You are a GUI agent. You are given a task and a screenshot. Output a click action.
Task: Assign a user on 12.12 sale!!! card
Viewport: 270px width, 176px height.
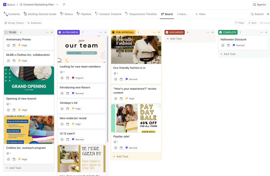tap(62, 140)
